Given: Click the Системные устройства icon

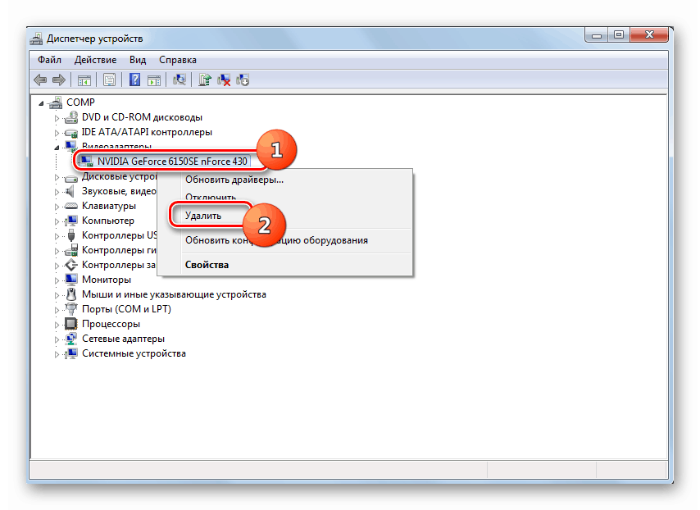Looking at the screenshot, I should tap(71, 353).
